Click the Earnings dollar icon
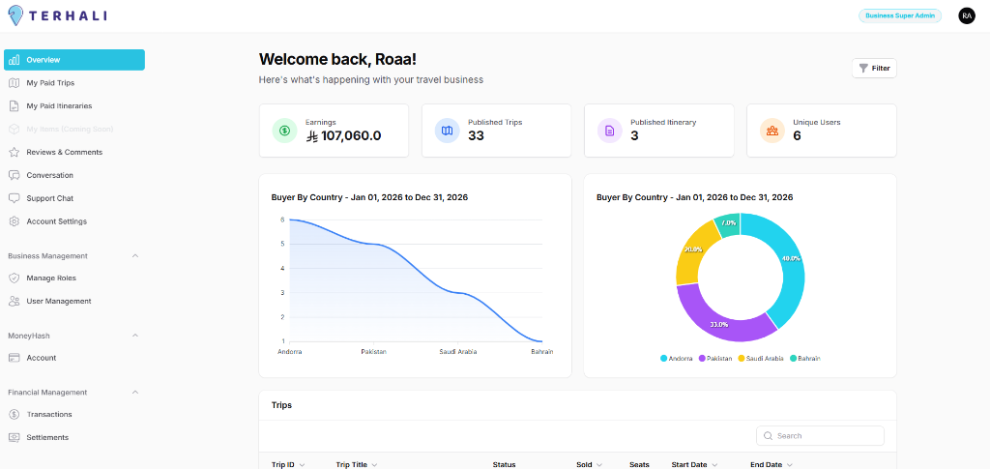Screen dimensions: 990x469 pyautogui.click(x=284, y=131)
